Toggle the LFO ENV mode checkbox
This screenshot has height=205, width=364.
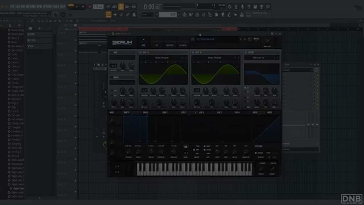(194, 150)
